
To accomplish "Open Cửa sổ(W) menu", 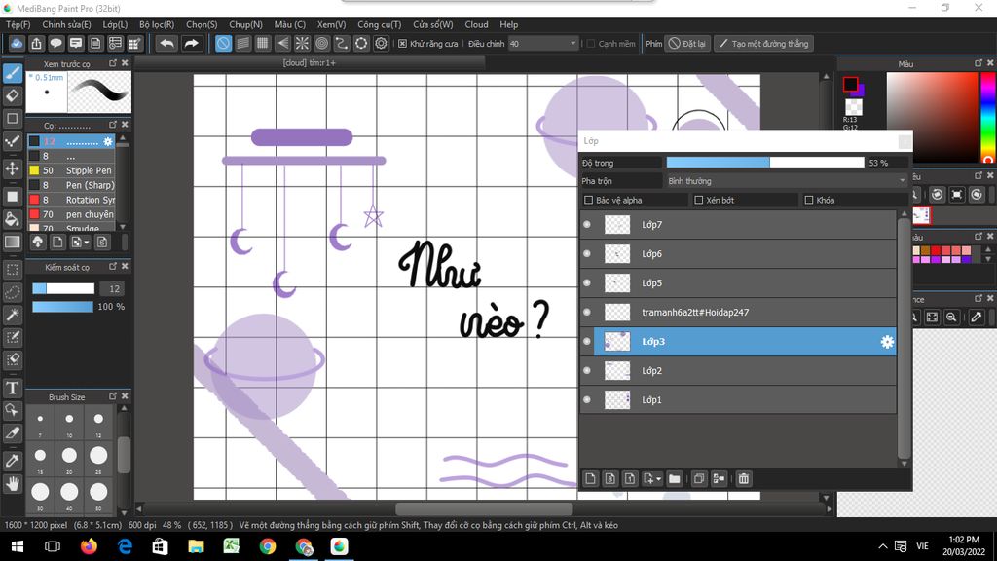I will click(433, 24).
